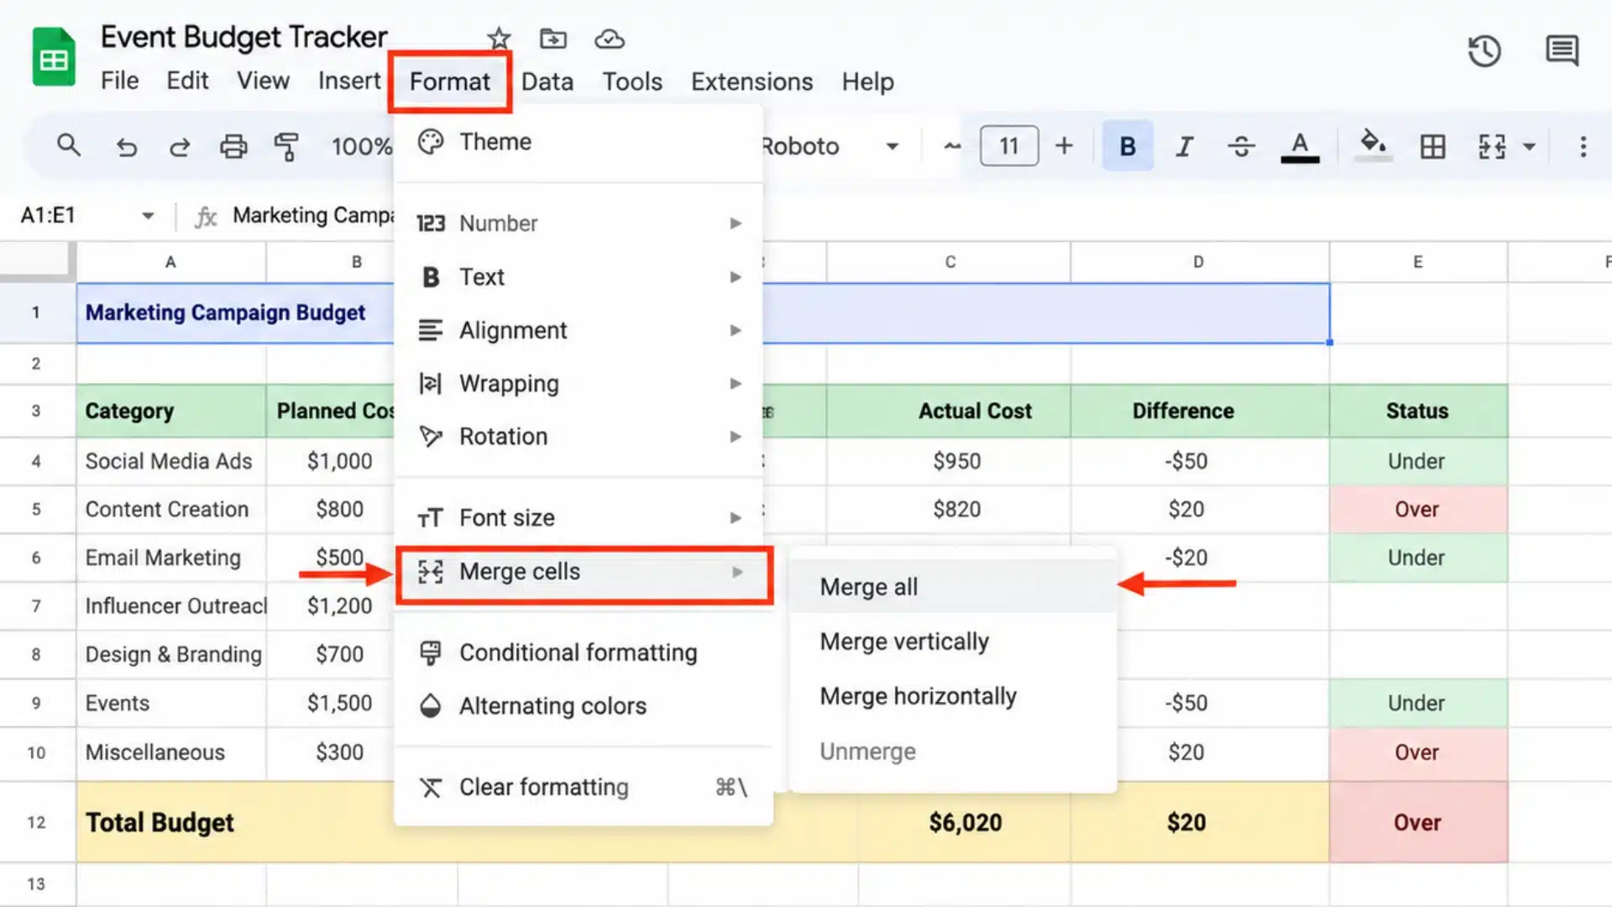1612x907 pixels.
Task: Open the File menu
Action: (x=119, y=81)
